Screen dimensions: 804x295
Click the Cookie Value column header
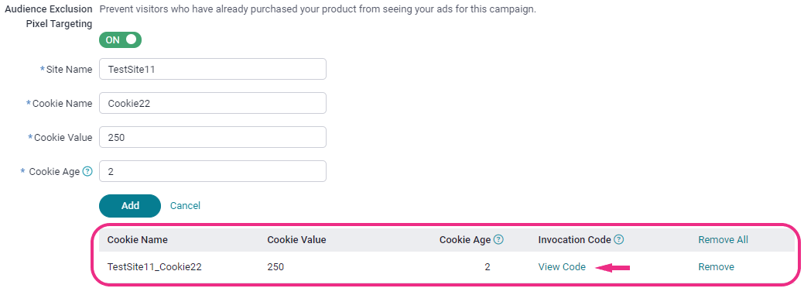(296, 239)
